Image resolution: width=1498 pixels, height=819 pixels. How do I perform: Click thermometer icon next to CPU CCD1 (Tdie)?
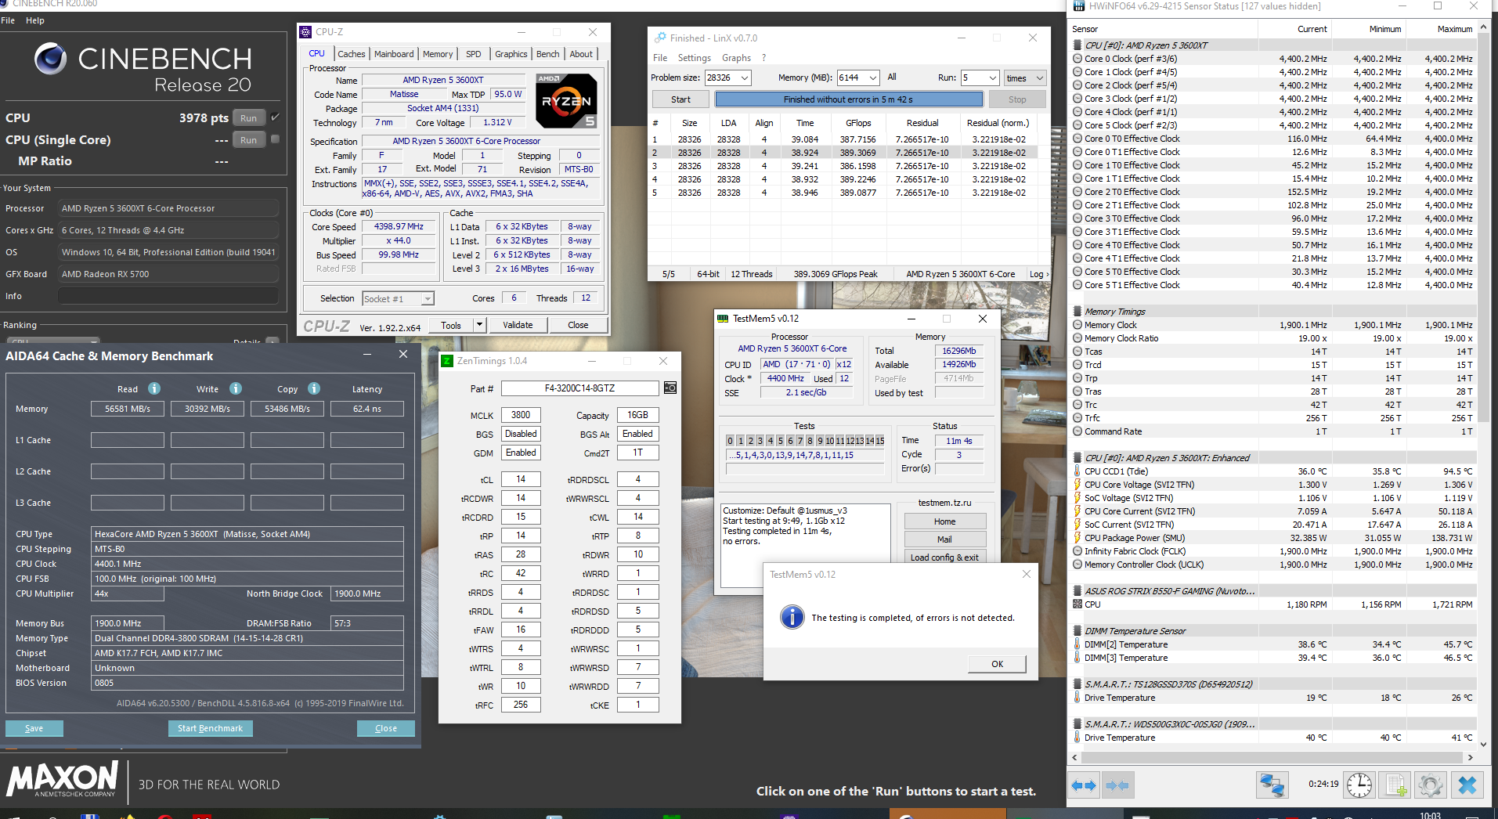1077,471
